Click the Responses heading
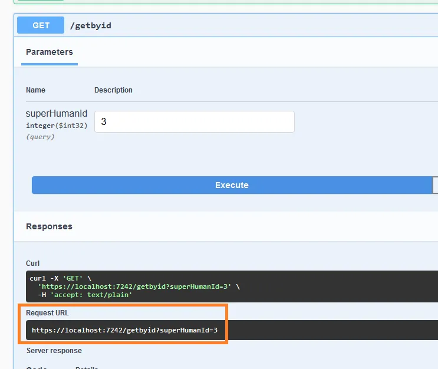The image size is (438, 369). tap(49, 226)
